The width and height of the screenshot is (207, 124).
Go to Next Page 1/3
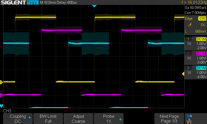pos(169,119)
